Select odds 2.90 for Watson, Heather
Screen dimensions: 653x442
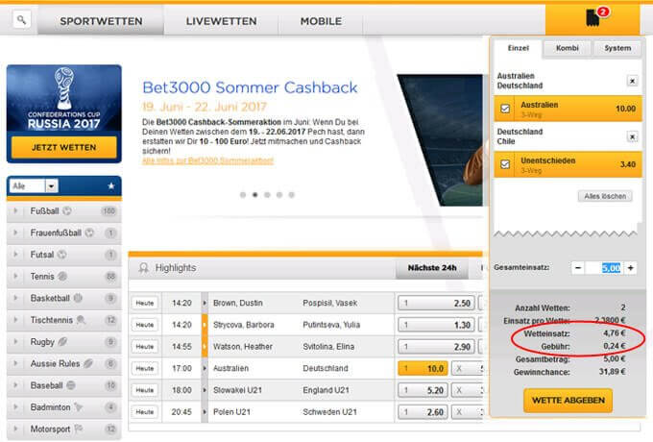point(436,346)
